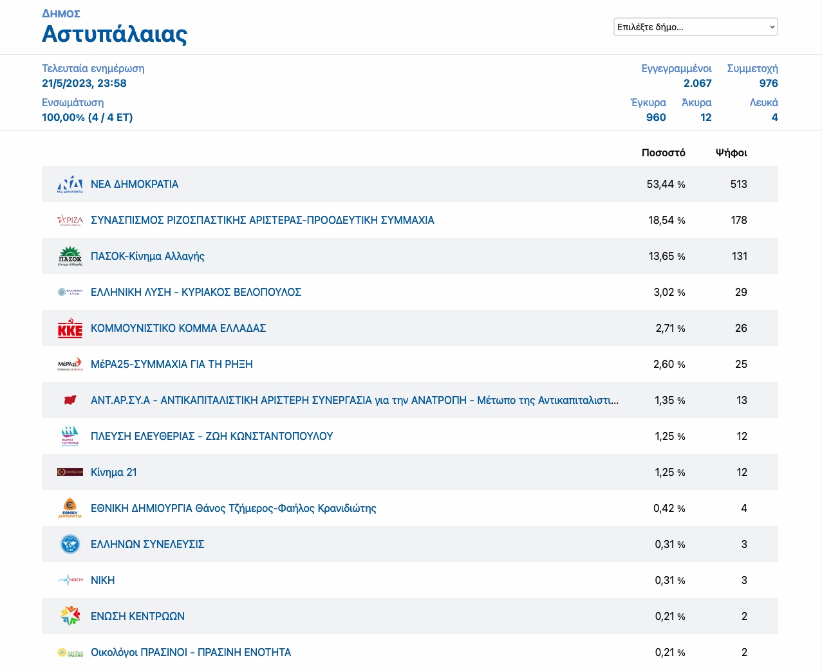Click the vote count '513'
This screenshot has height=672, width=822.
click(739, 184)
